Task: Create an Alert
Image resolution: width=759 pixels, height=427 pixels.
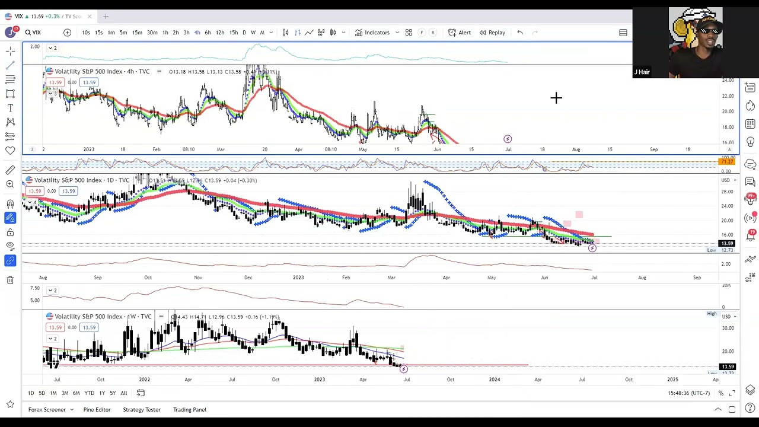Action: (460, 33)
